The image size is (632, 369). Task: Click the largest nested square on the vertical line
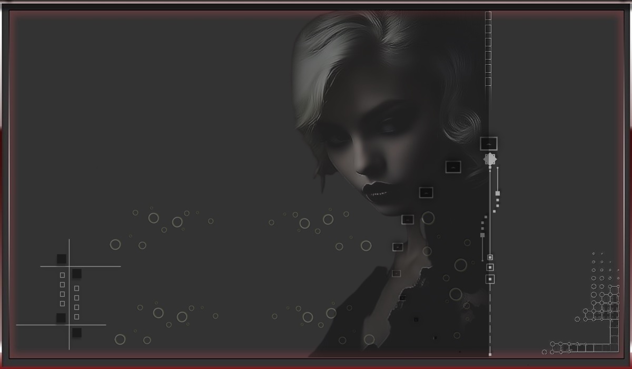(x=490, y=279)
